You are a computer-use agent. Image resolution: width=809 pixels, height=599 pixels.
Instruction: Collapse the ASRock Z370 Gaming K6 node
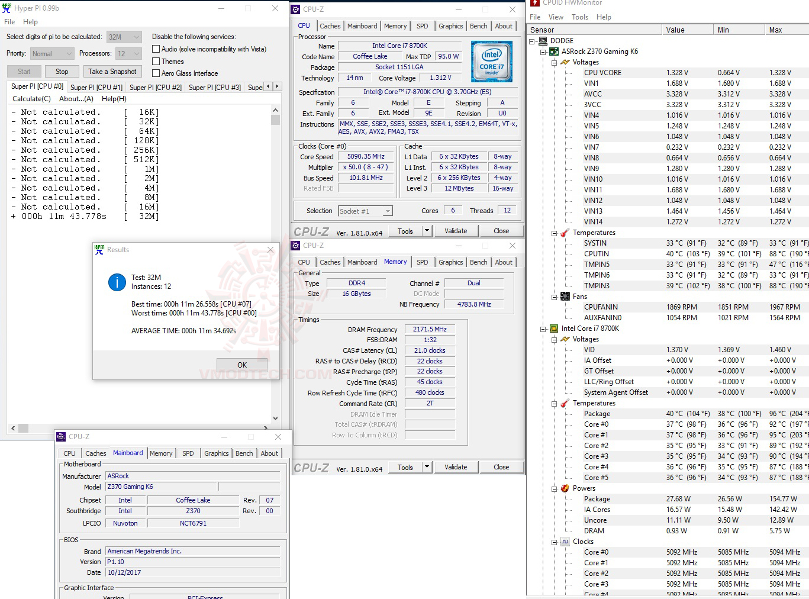click(543, 52)
